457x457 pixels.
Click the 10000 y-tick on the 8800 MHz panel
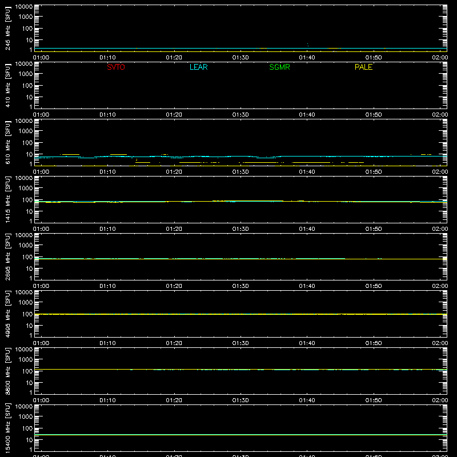pos(24,350)
